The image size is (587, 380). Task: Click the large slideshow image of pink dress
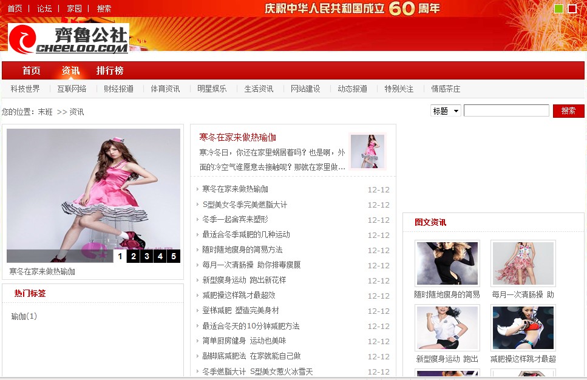coord(93,195)
